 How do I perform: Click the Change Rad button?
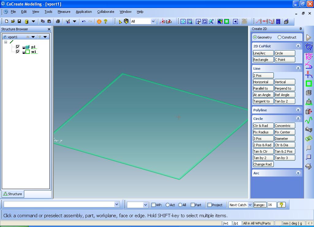263,164
